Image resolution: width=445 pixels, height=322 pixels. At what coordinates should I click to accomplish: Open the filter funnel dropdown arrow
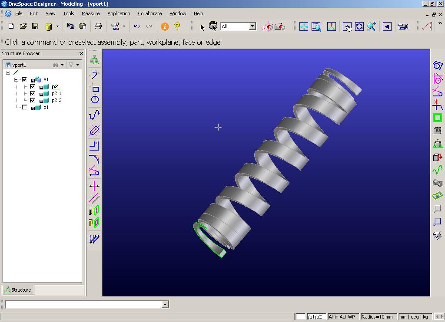pyautogui.click(x=77, y=65)
